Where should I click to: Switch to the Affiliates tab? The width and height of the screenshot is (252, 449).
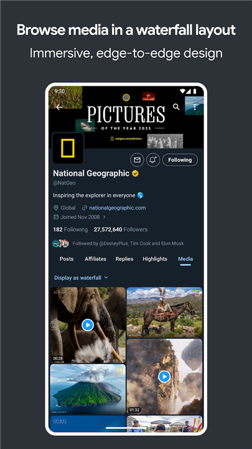(x=95, y=259)
